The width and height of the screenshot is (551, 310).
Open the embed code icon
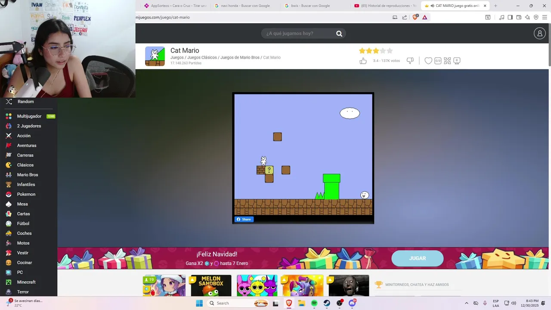coord(438,61)
